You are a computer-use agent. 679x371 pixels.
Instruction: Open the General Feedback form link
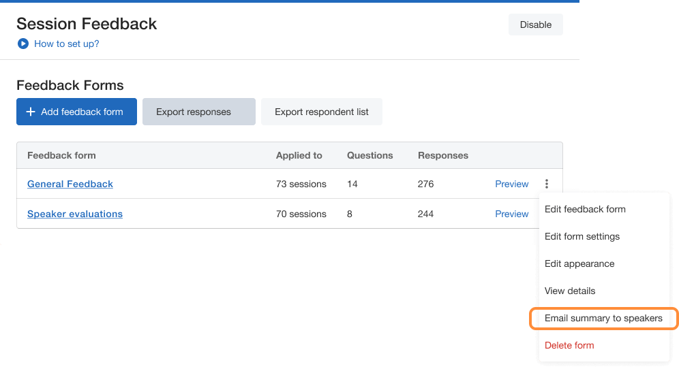[70, 184]
